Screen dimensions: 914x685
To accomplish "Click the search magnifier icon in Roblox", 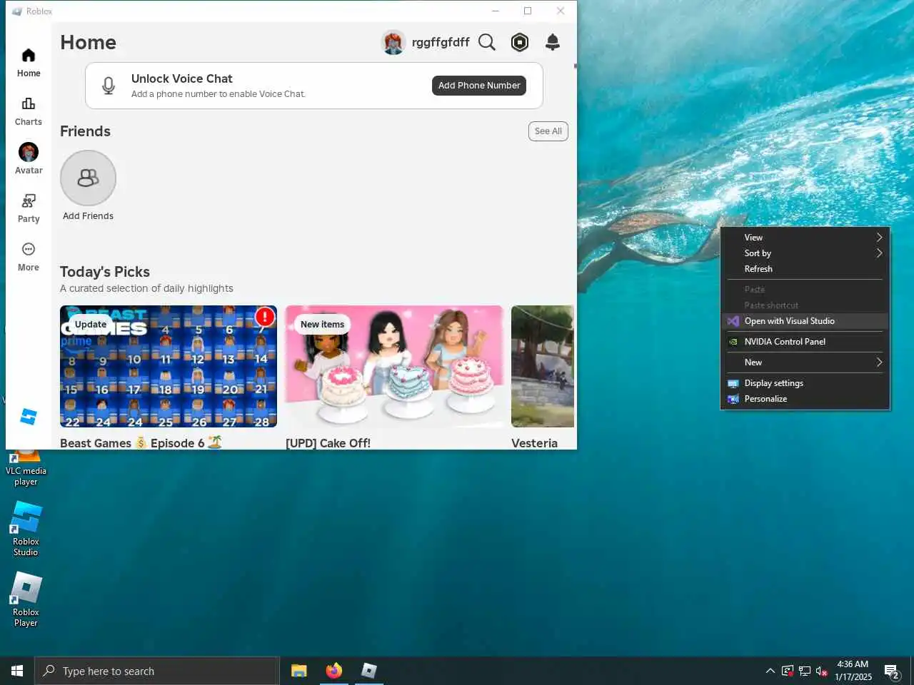I will click(x=487, y=43).
